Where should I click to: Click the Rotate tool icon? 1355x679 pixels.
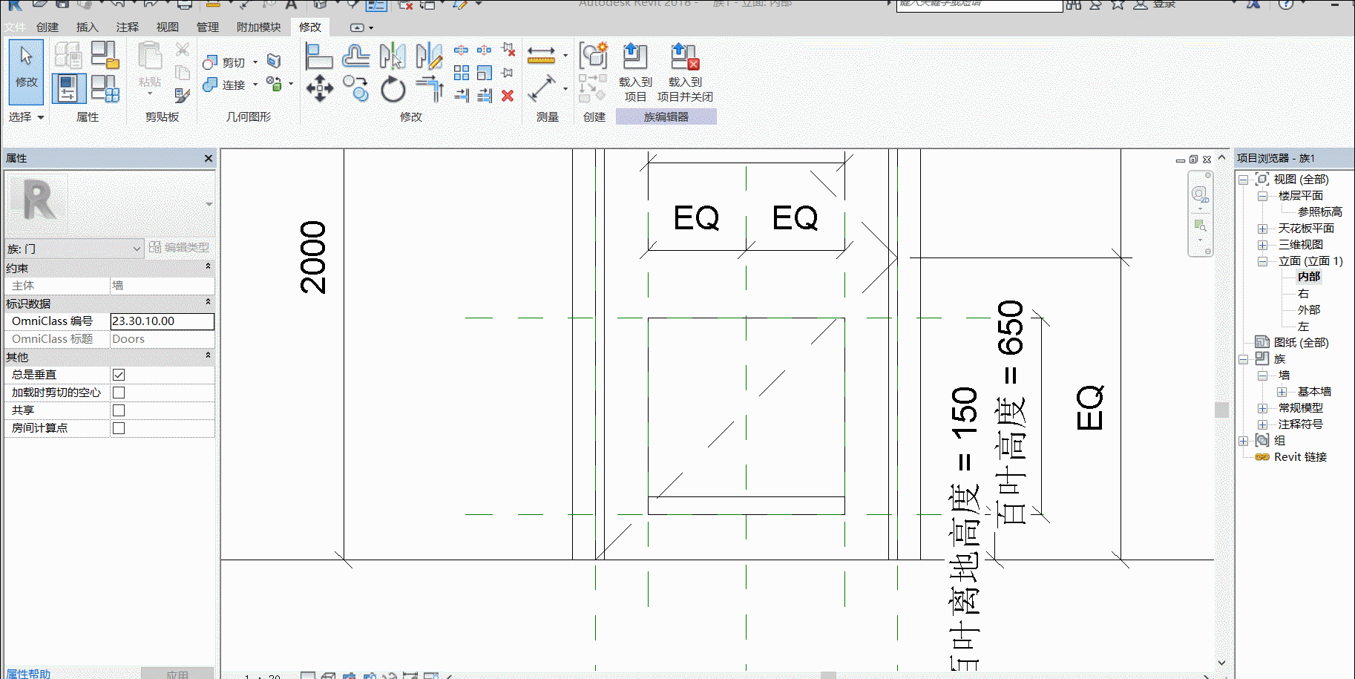(x=393, y=90)
